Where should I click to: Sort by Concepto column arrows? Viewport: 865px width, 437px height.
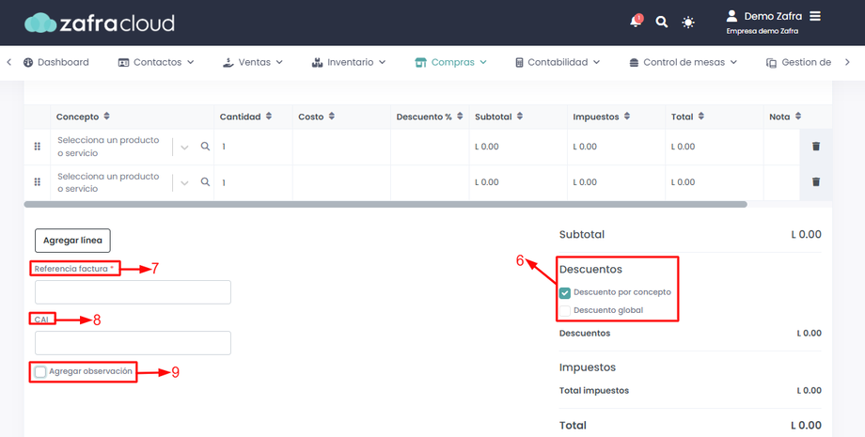click(x=106, y=117)
